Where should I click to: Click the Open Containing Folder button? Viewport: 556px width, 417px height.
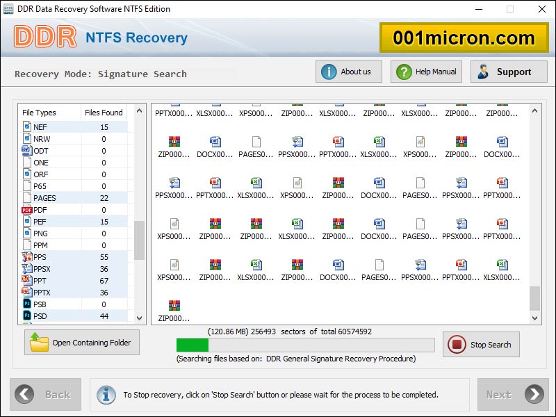pos(81,342)
